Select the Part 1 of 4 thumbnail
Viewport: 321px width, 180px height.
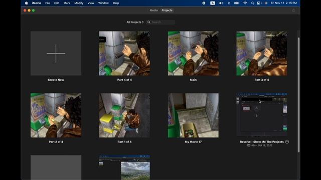pos(124,115)
